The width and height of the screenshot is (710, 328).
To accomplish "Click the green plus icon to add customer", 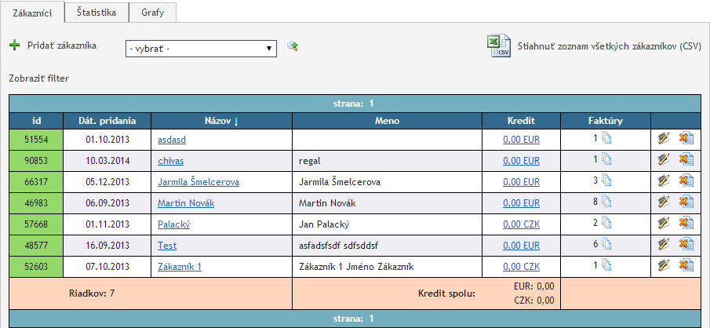I will click(x=14, y=46).
